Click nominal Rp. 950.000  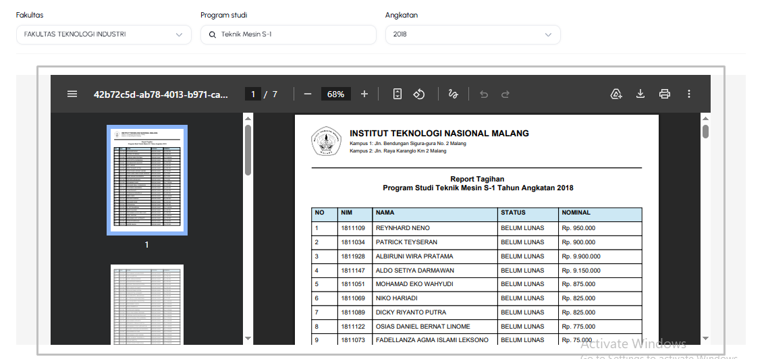578,228
